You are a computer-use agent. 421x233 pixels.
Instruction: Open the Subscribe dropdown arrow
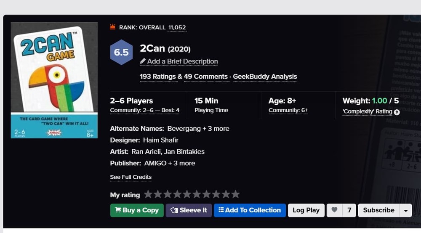pyautogui.click(x=406, y=210)
